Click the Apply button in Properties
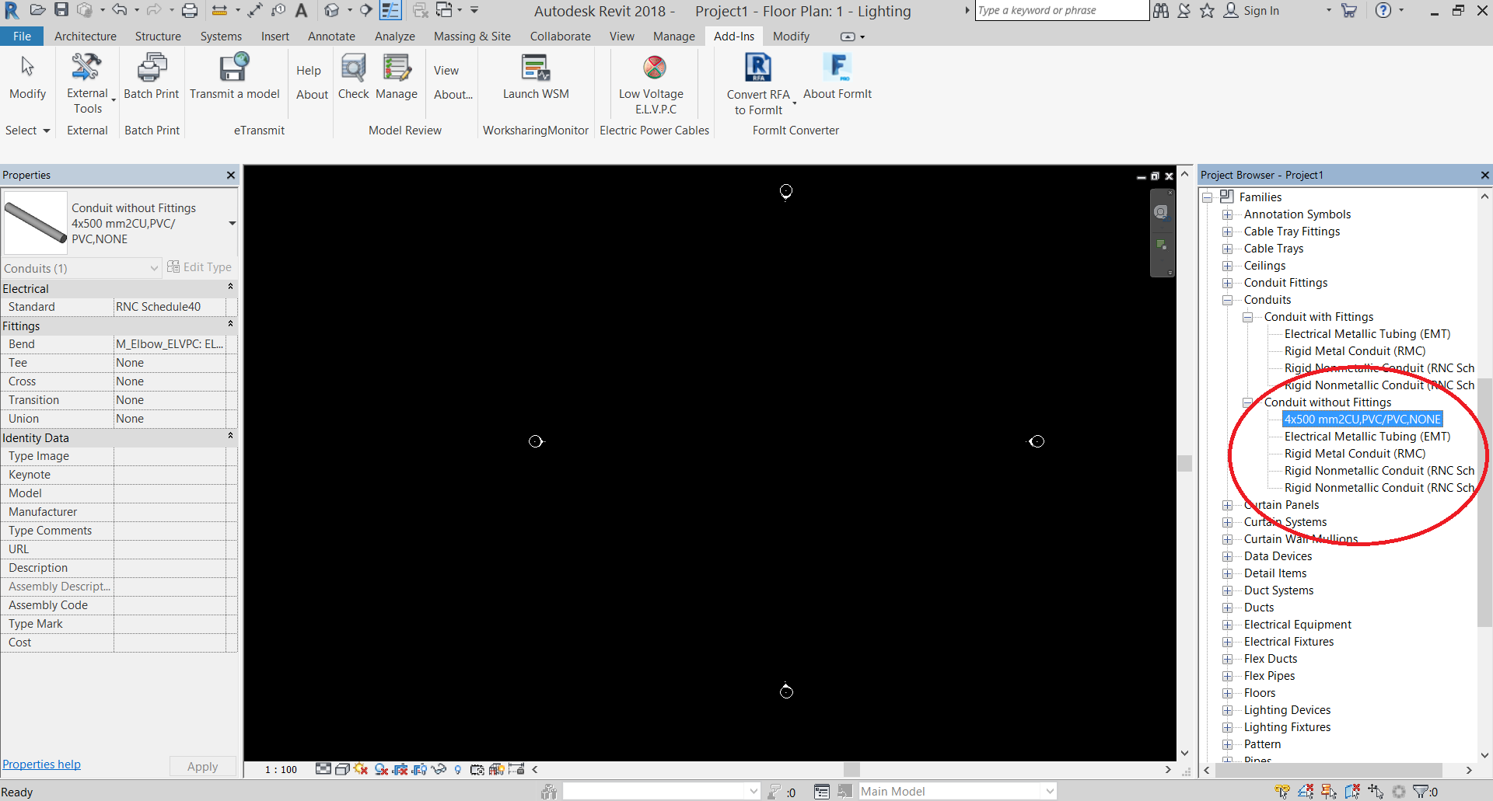The height and width of the screenshot is (801, 1493). click(202, 766)
